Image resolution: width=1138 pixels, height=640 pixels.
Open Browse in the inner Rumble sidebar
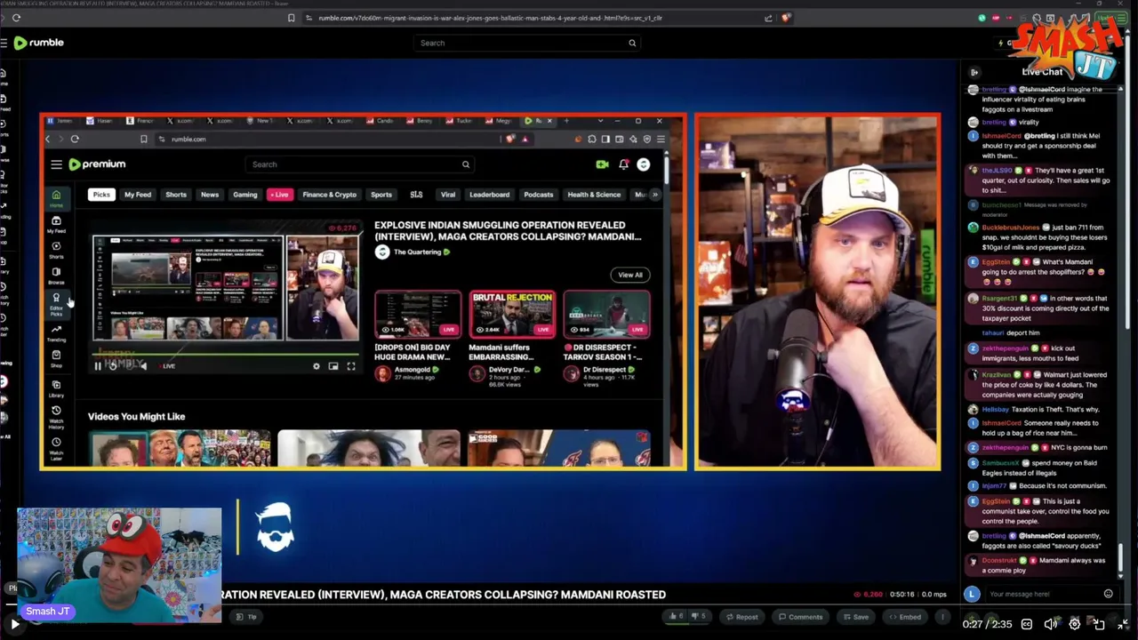(56, 276)
